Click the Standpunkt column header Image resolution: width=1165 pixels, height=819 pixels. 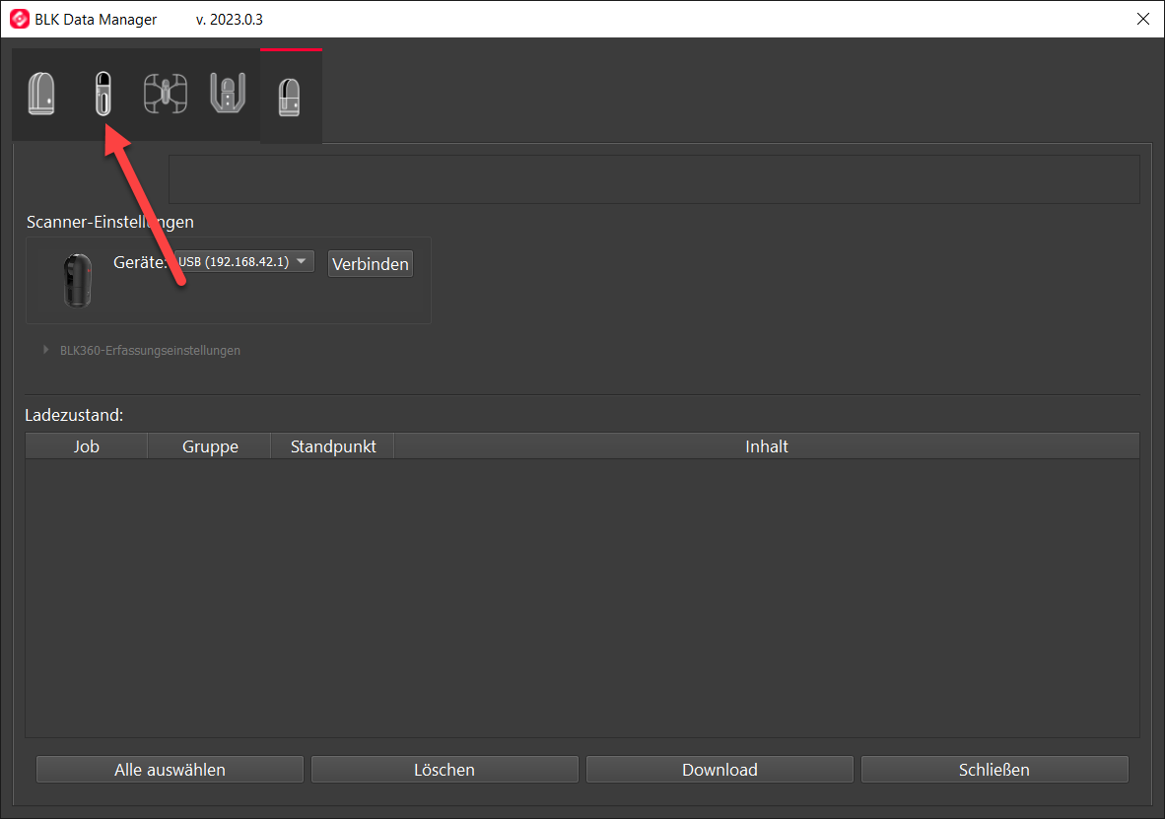click(333, 445)
